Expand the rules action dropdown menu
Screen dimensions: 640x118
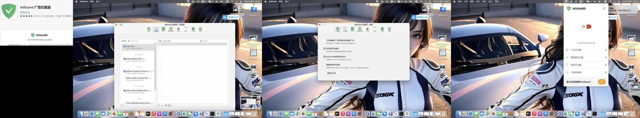point(170,105)
